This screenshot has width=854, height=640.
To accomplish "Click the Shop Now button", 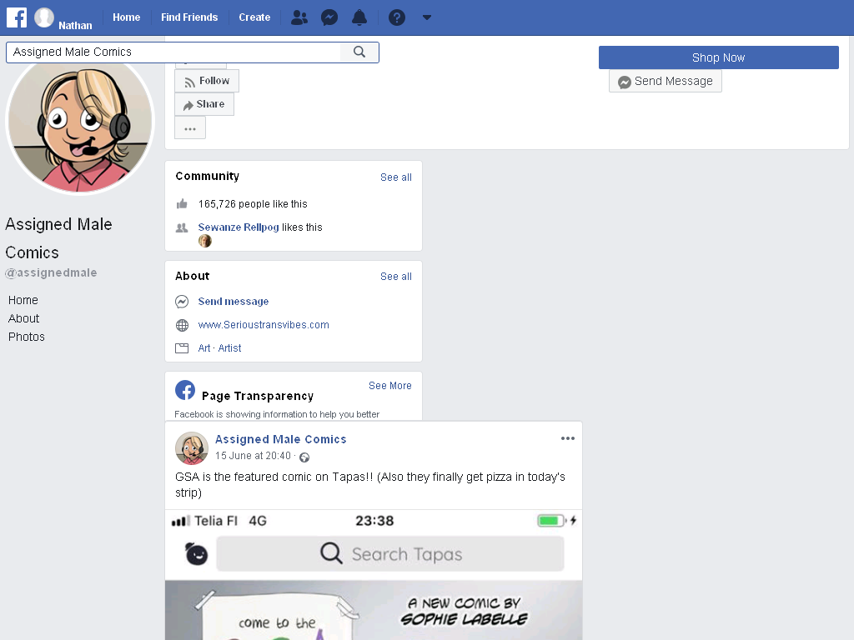I will [x=718, y=57].
